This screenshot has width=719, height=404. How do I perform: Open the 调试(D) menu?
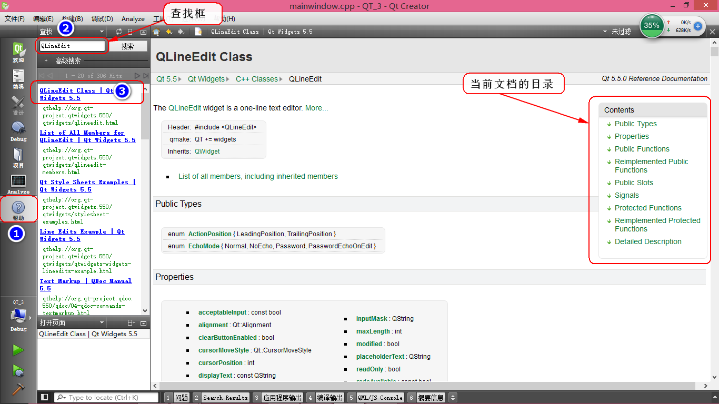pos(102,19)
